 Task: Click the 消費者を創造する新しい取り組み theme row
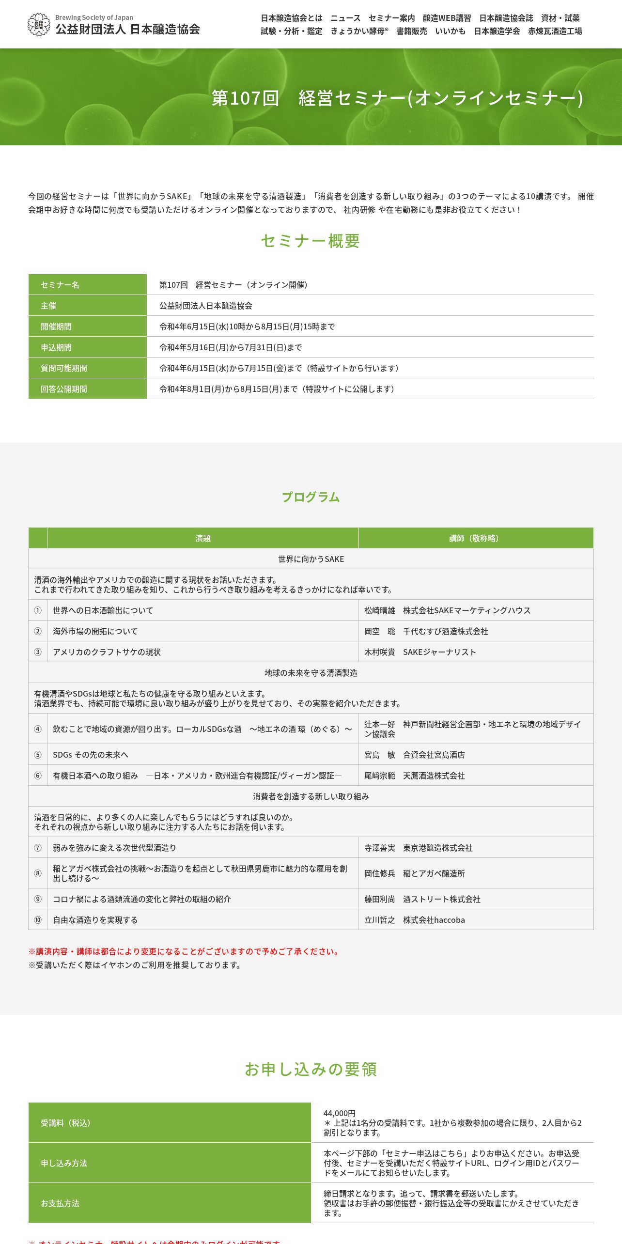[311, 796]
